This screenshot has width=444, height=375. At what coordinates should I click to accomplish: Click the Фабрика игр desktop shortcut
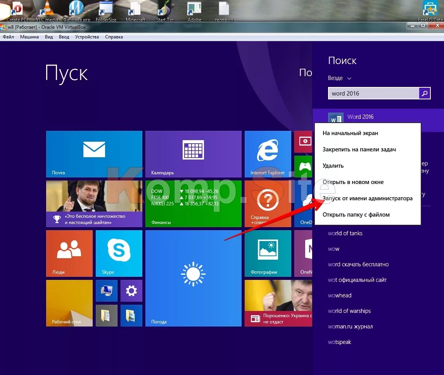76,11
